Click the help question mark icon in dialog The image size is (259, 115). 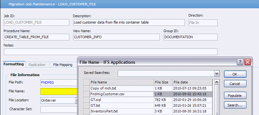(240, 62)
